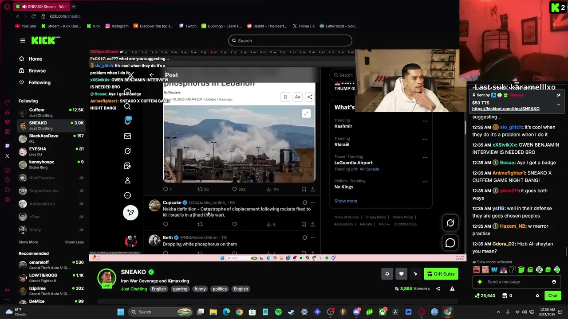Screen dimensions: 568x319
Task: Open the Twitch bookmark
Action: tap(188, 26)
